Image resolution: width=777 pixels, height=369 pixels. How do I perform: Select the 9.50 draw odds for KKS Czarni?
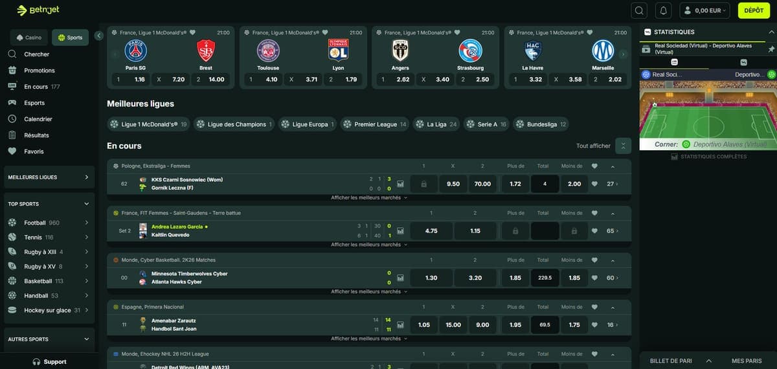coord(453,184)
